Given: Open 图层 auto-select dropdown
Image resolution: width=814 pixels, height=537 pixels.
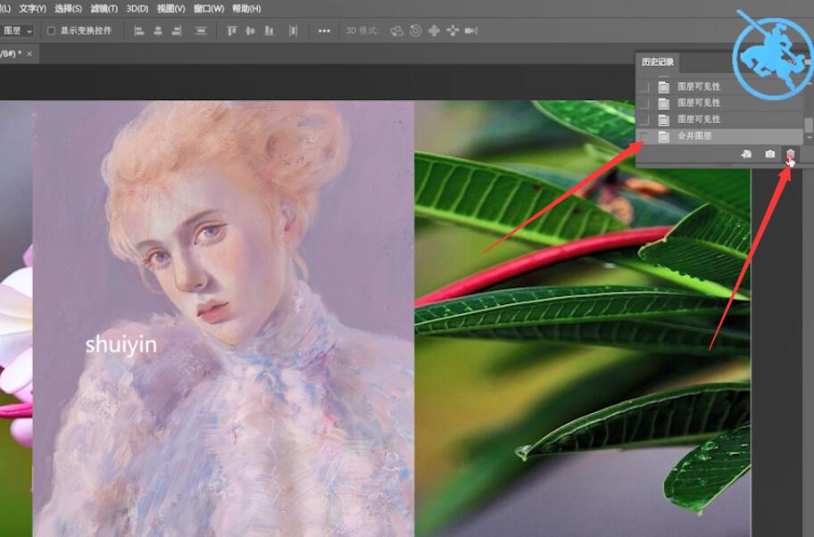Looking at the screenshot, I should click(17, 31).
